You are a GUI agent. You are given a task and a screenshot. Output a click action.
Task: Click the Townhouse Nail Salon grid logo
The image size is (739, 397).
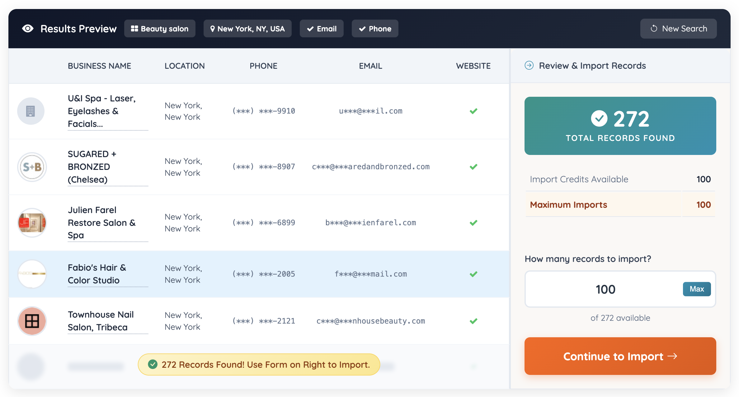pyautogui.click(x=32, y=321)
